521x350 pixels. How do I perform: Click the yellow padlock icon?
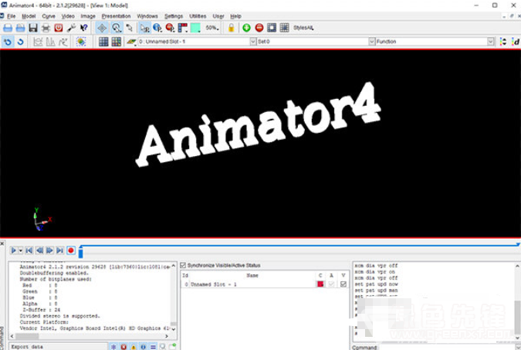pyautogui.click(x=232, y=28)
